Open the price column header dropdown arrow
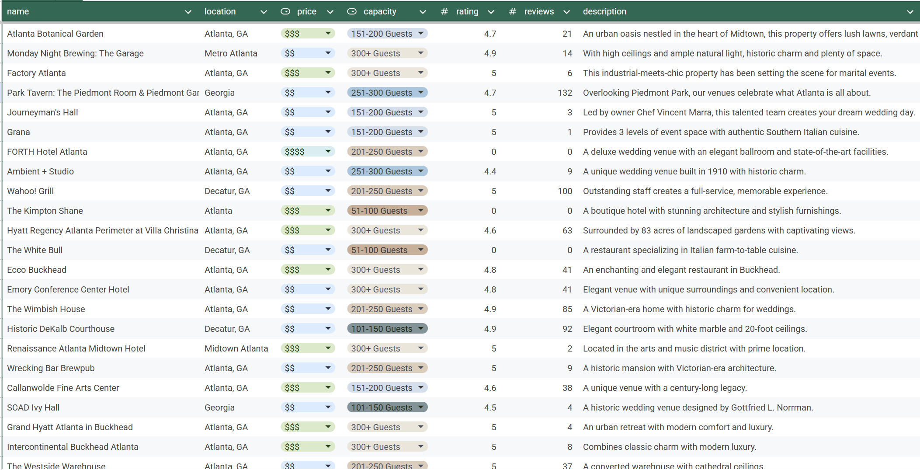Viewport: 920px width, 470px height. pos(330,12)
